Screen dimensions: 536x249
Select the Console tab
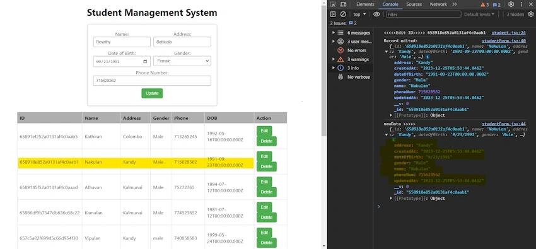[390, 4]
